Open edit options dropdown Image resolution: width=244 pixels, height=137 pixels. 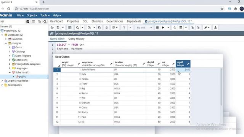(115, 28)
